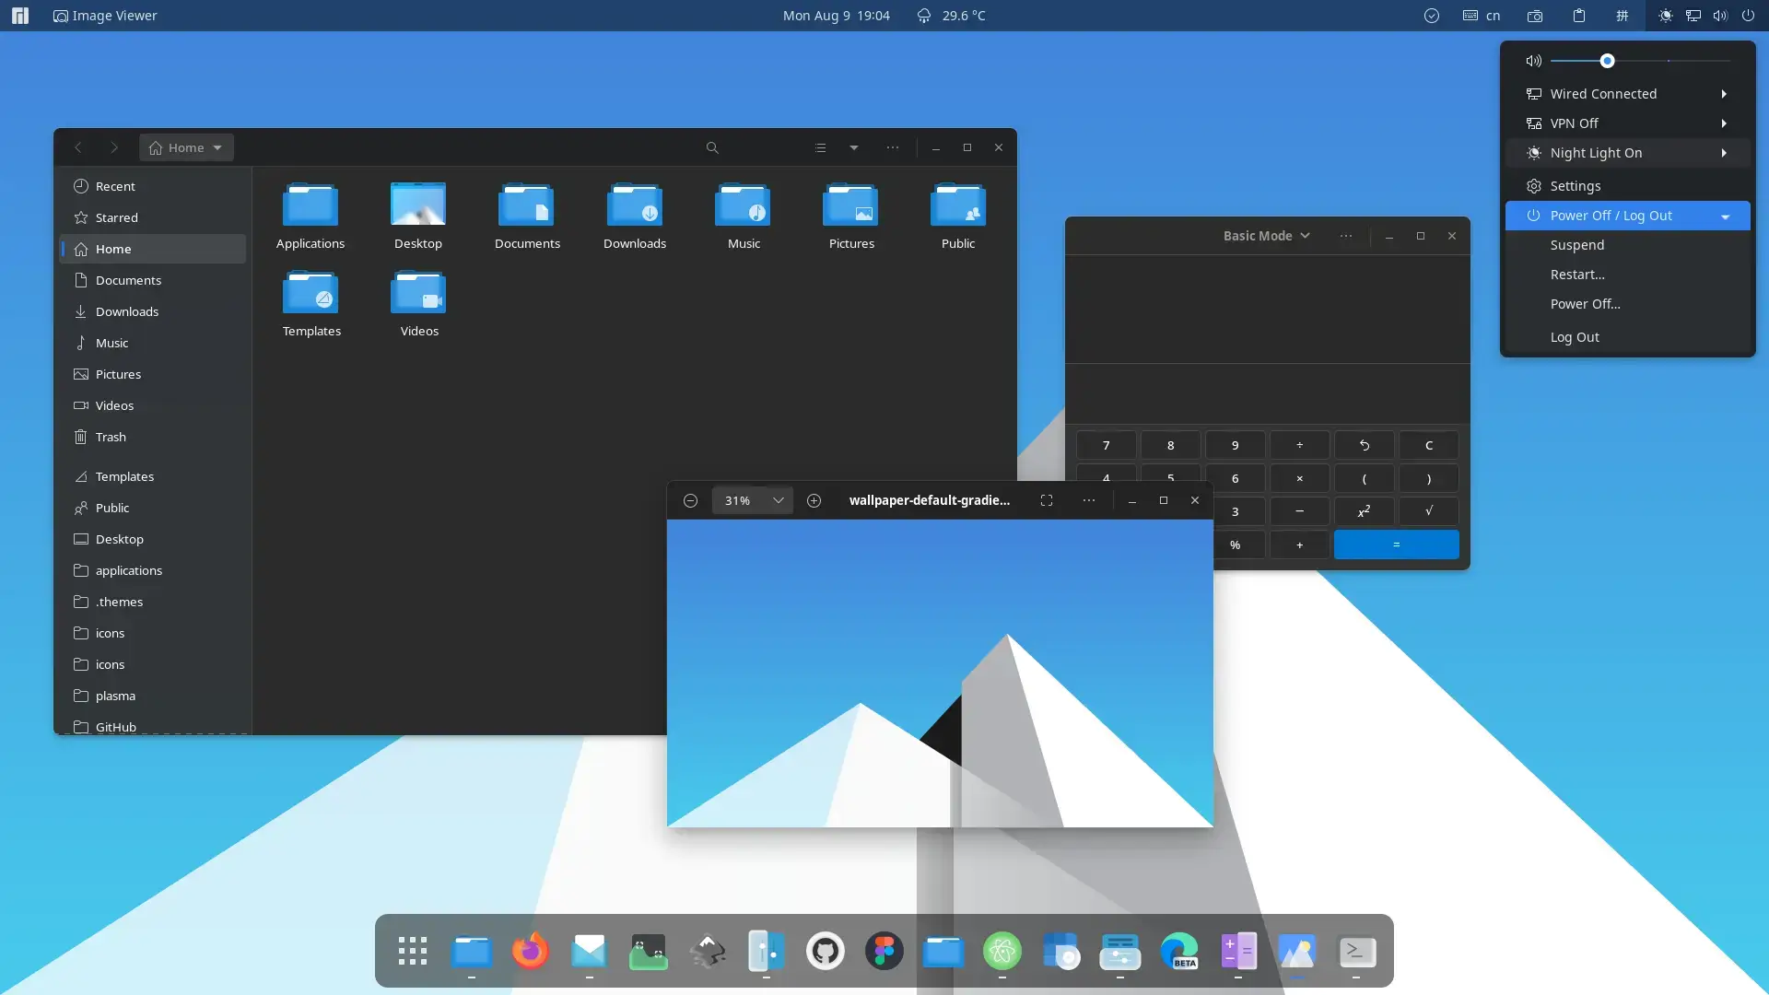The height and width of the screenshot is (995, 1769).
Task: Open the search icon in the Files toolbar
Action: [711, 147]
